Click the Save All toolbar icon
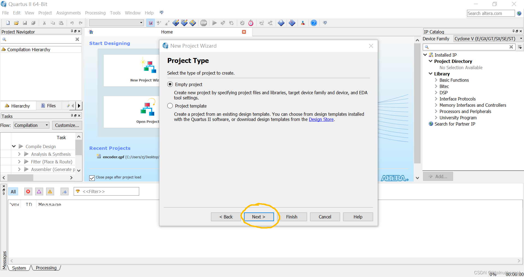Image resolution: width=524 pixels, height=277 pixels. [33, 23]
